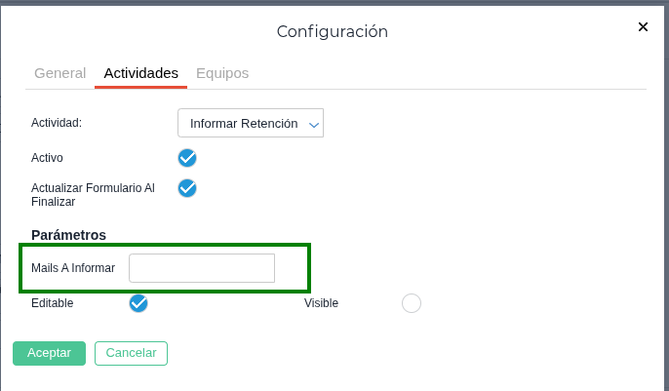Click the Parámetros section heading

68,235
